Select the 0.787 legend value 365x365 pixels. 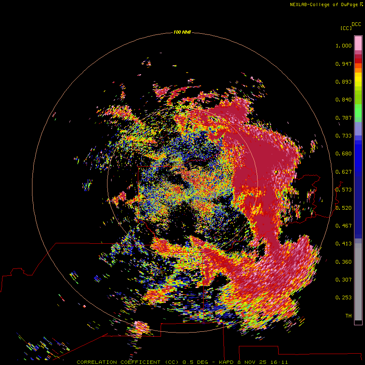point(344,118)
